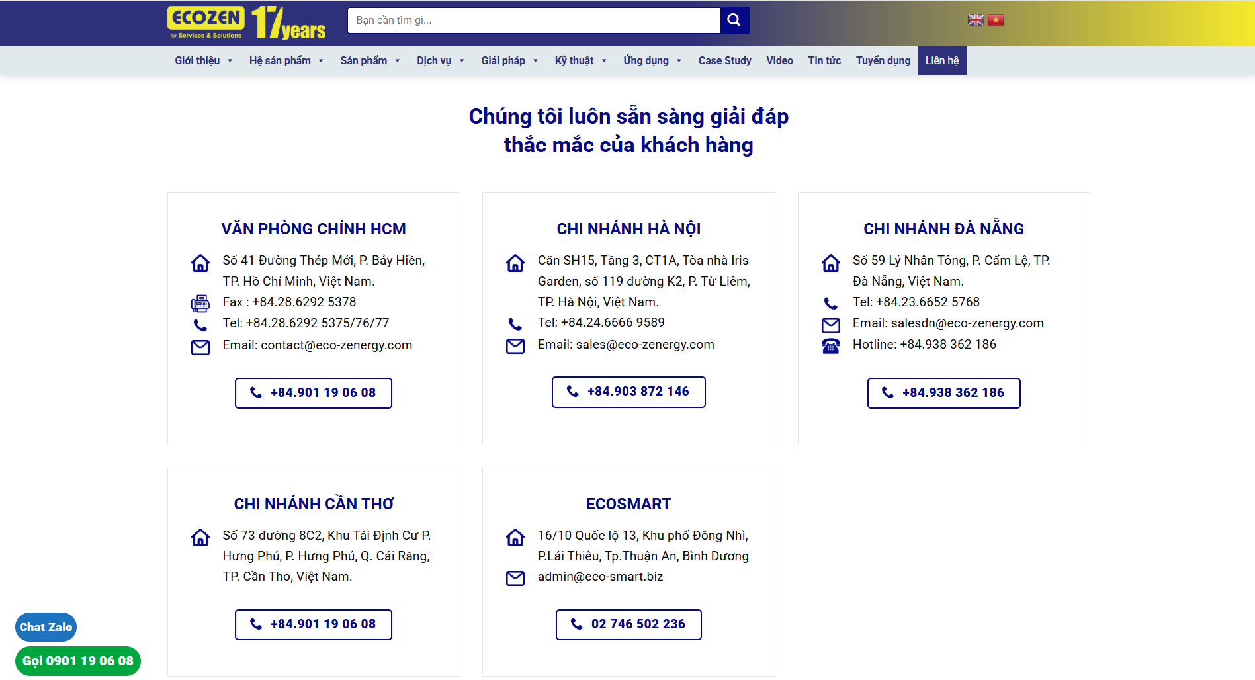The width and height of the screenshot is (1255, 680).
Task: Select the Vietnam flag language icon
Action: 996,20
